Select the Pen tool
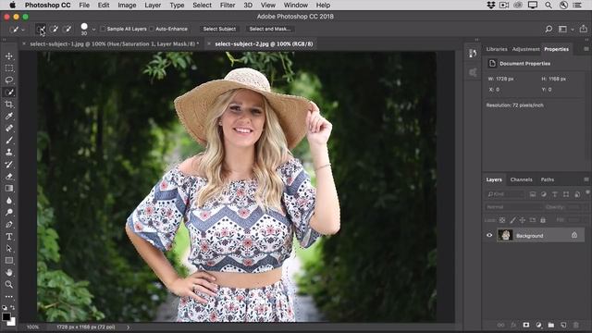 [9, 225]
